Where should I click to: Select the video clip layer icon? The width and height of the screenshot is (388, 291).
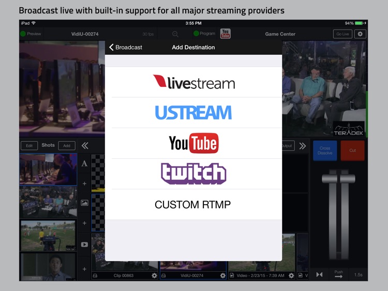pos(84,244)
